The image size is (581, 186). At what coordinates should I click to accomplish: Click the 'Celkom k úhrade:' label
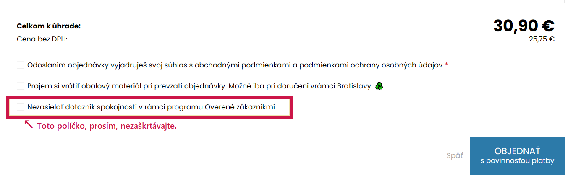pos(49,26)
